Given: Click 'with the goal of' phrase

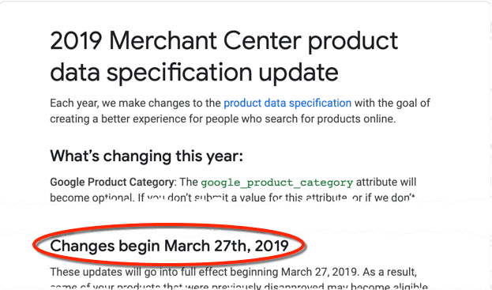Looking at the screenshot, I should (x=392, y=104).
